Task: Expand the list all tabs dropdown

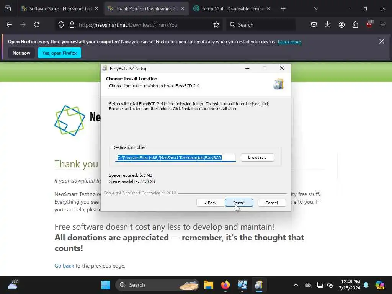Action: 316,8
